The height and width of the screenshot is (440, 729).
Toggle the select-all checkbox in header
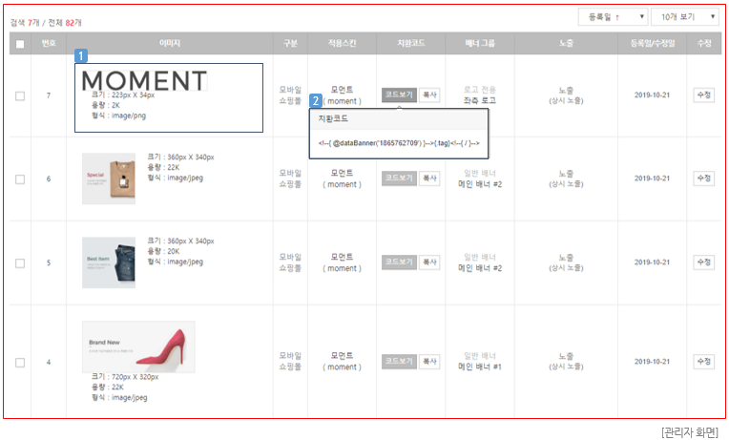tap(20, 44)
